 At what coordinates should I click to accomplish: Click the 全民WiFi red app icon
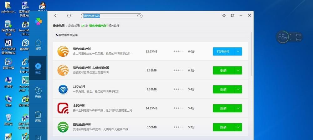click(63, 108)
